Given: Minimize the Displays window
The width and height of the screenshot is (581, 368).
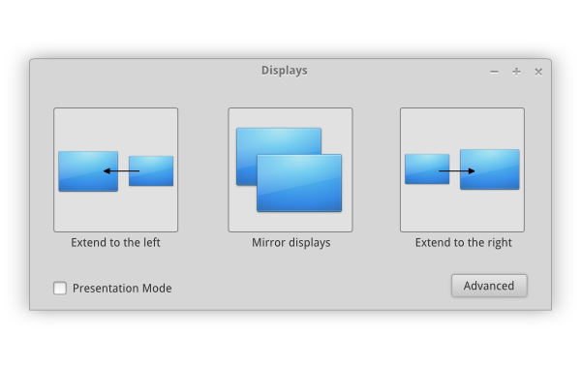Looking at the screenshot, I should pyautogui.click(x=494, y=72).
